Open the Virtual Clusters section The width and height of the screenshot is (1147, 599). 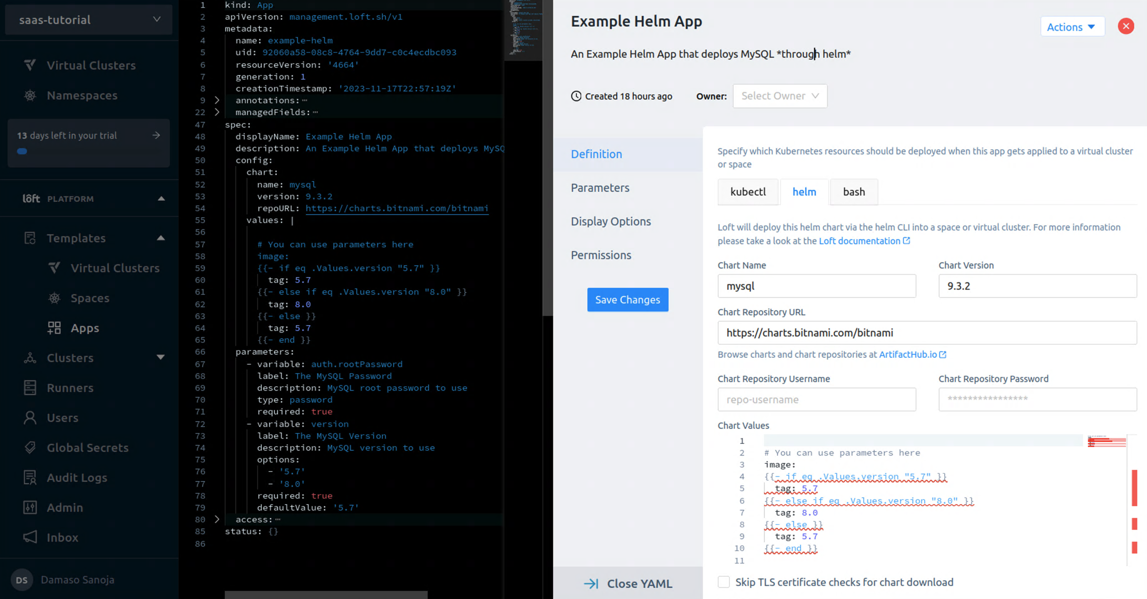[x=91, y=65]
